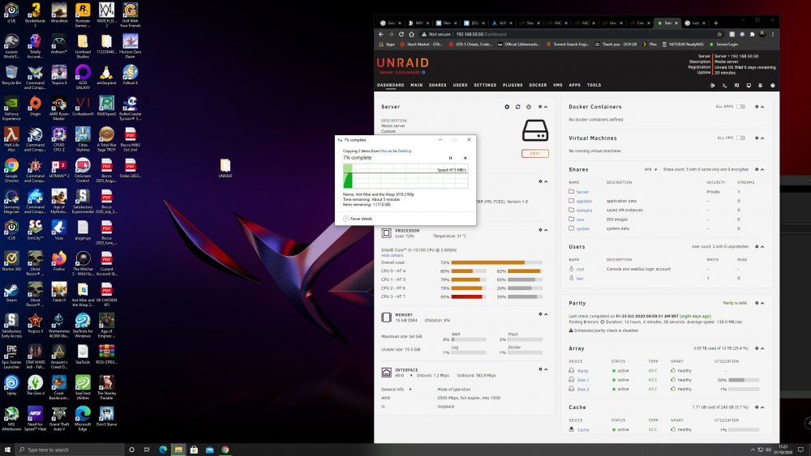Open the DOCKER tab in Unraid
This screenshot has height=456, width=811.
click(x=538, y=85)
